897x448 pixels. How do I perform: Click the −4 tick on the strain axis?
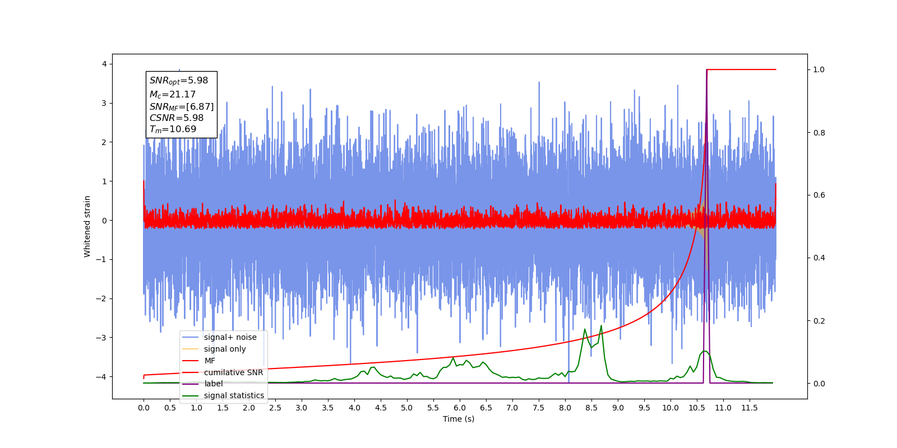(x=101, y=377)
